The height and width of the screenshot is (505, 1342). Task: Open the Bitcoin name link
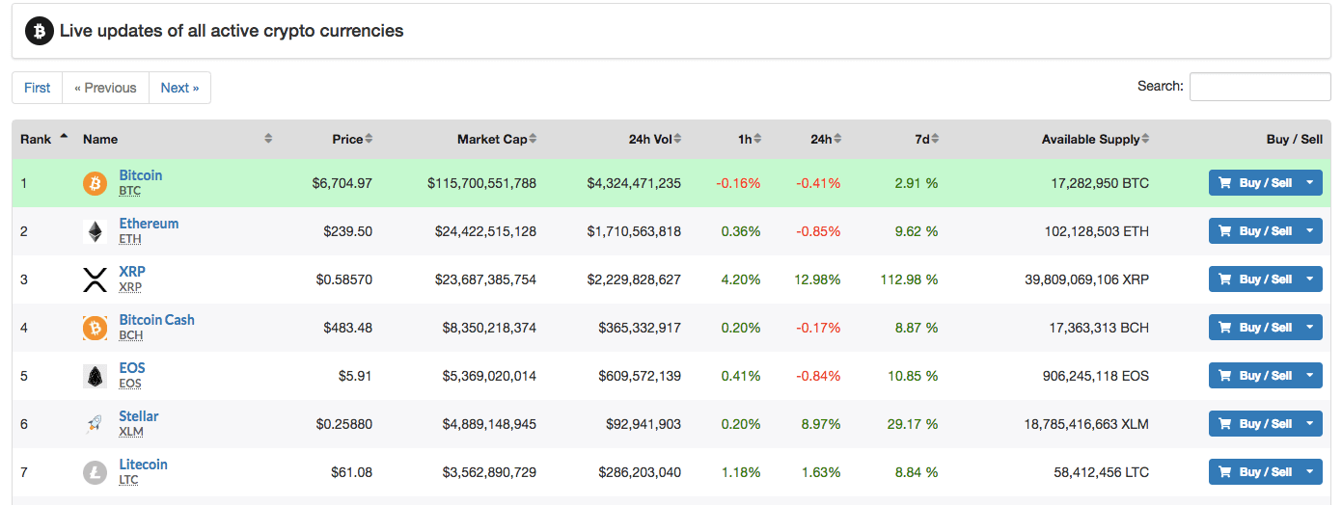141,175
